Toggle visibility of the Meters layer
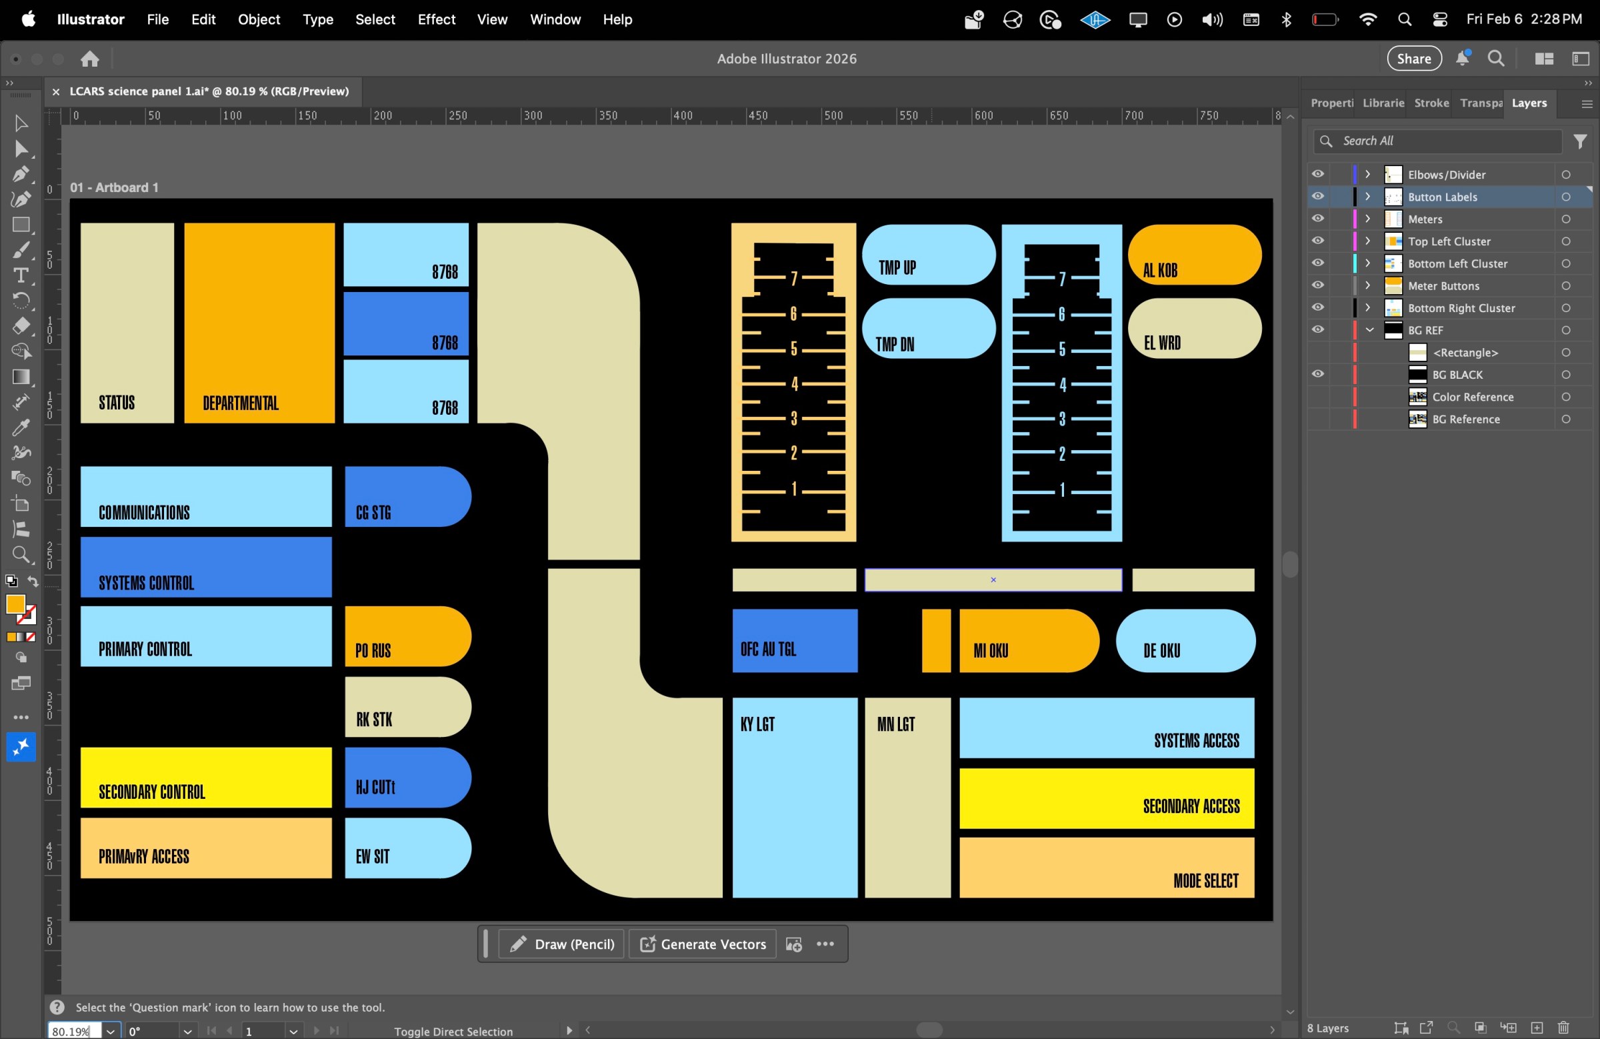The height and width of the screenshot is (1039, 1600). coord(1317,219)
